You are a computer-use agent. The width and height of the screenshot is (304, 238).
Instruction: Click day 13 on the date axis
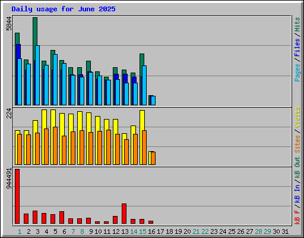tap(125, 231)
